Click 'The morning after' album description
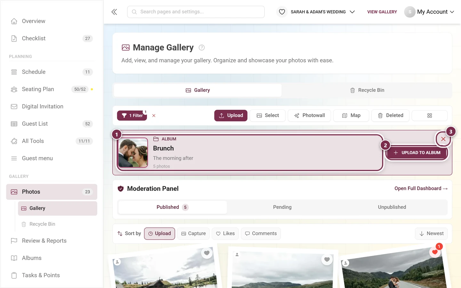Viewport: 461px width, 288px height. pos(173,158)
